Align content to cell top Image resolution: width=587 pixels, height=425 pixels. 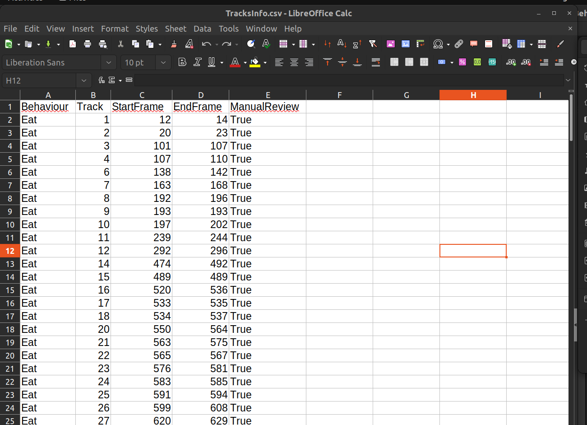328,62
